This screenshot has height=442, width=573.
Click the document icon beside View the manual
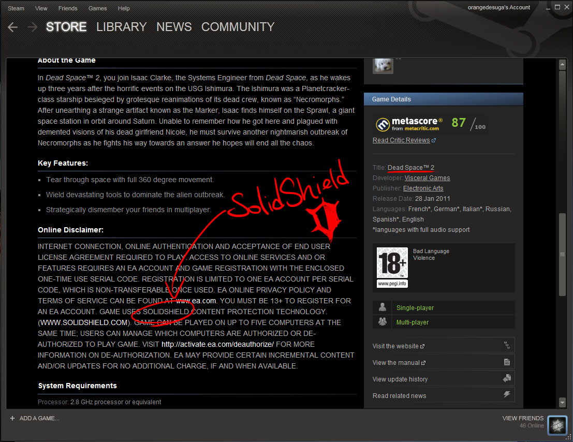(x=507, y=362)
